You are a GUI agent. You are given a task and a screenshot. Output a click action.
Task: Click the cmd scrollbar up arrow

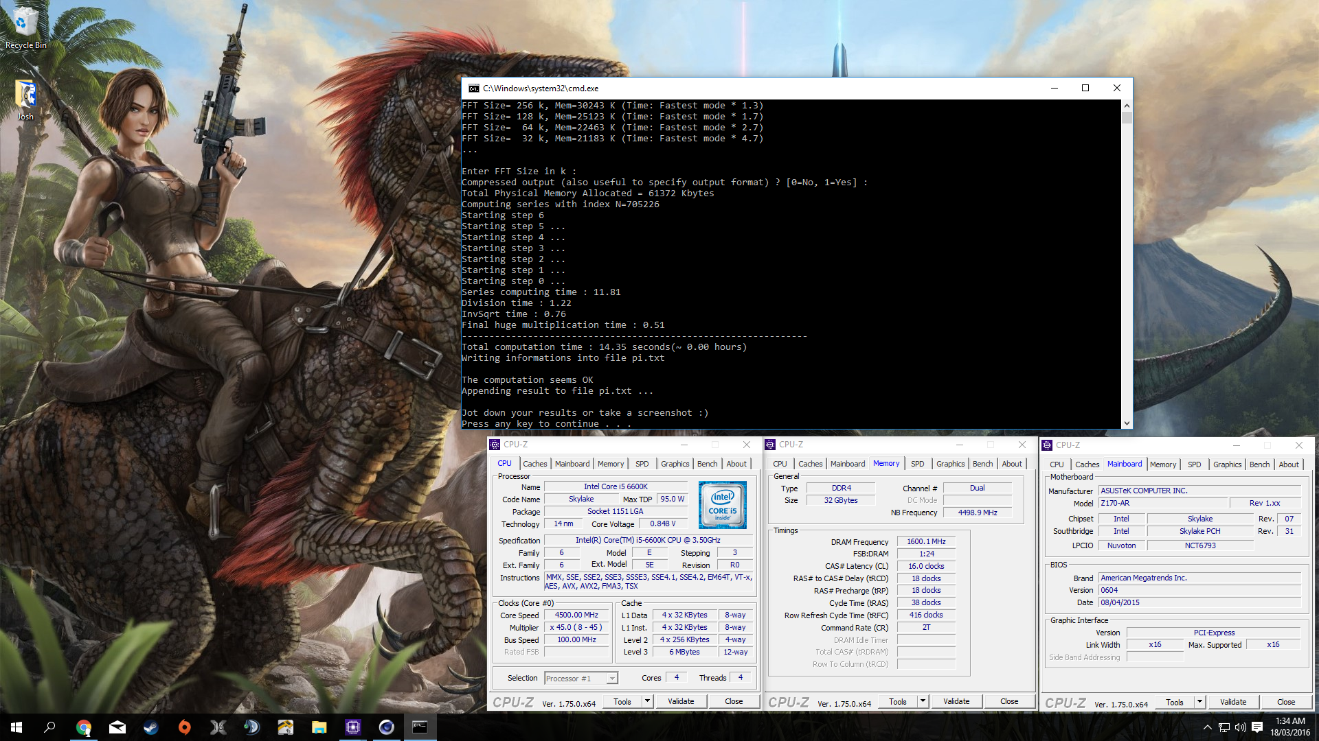(x=1127, y=106)
